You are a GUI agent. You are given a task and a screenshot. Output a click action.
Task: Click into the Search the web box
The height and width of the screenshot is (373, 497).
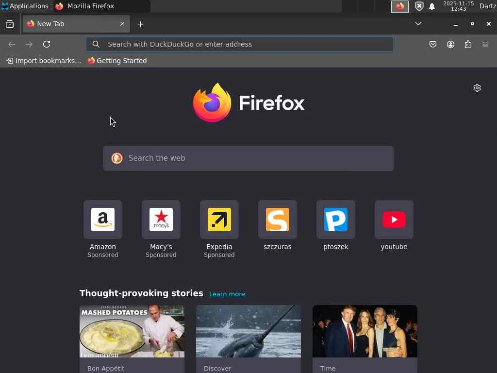(x=248, y=158)
